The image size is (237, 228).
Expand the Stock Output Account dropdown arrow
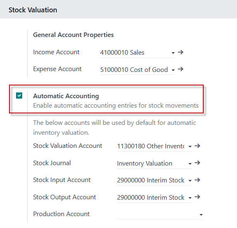(190, 198)
